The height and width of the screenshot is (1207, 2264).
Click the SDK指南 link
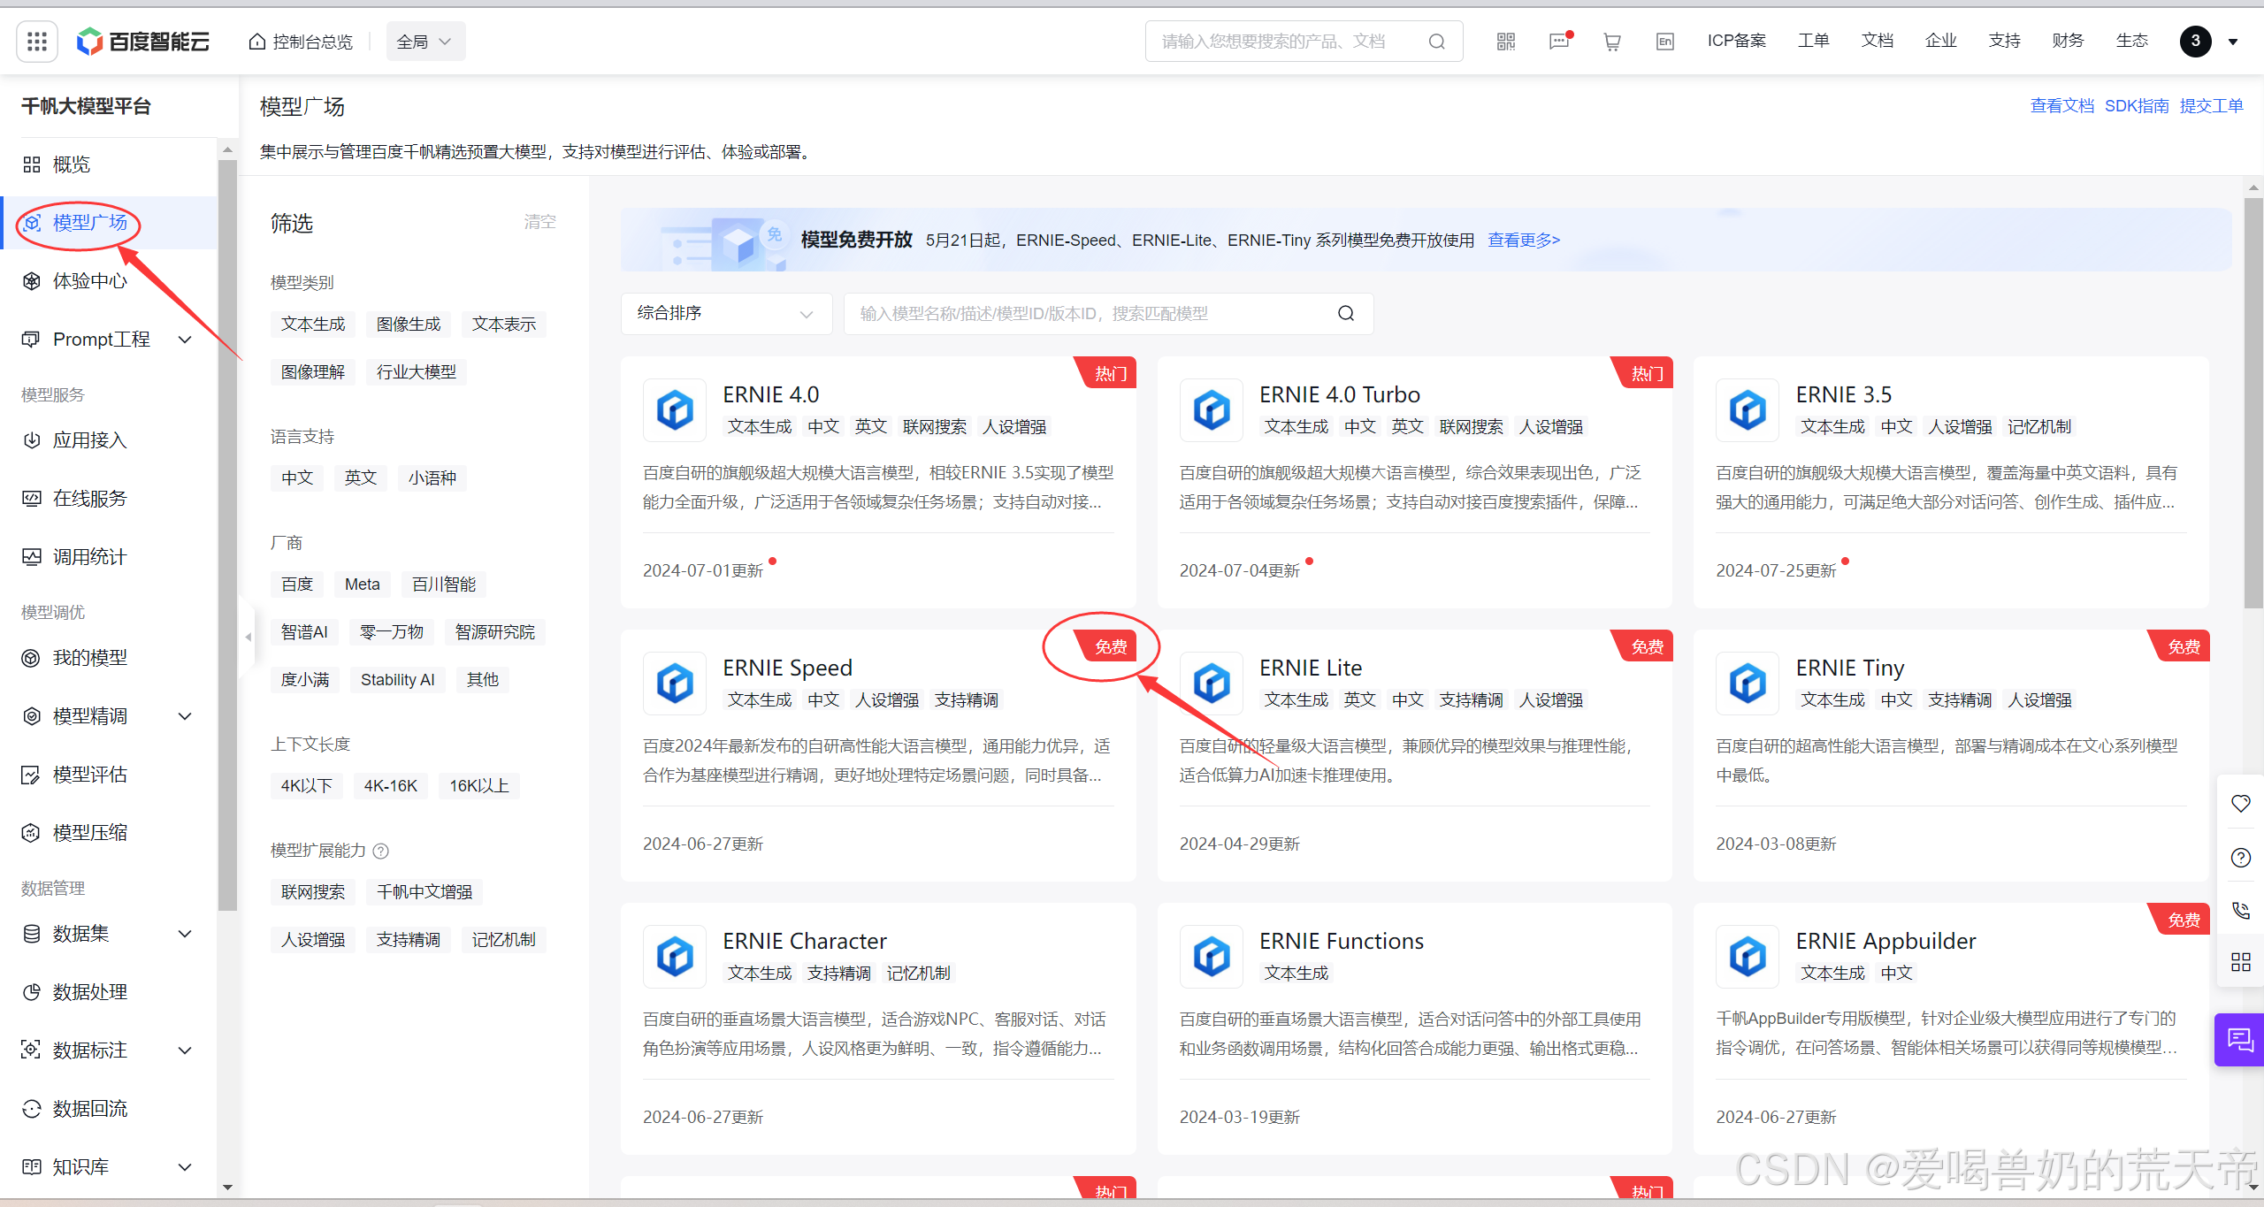[x=2137, y=106]
